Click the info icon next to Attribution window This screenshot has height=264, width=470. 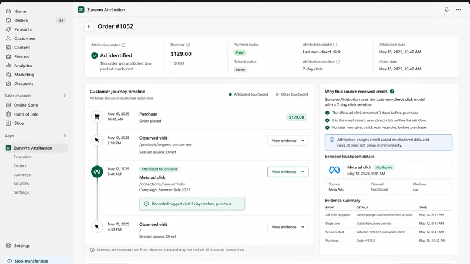338,62
